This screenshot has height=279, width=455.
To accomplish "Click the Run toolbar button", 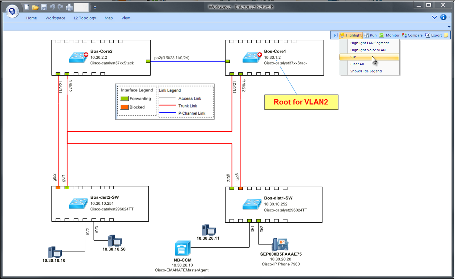I will [x=371, y=35].
